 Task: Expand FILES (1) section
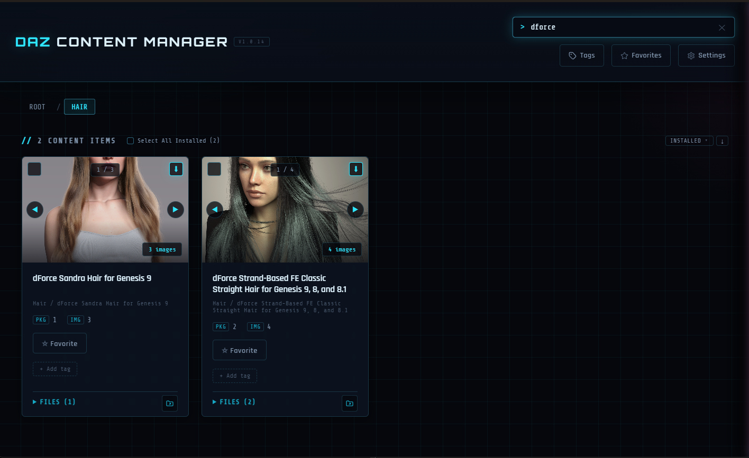pos(54,402)
